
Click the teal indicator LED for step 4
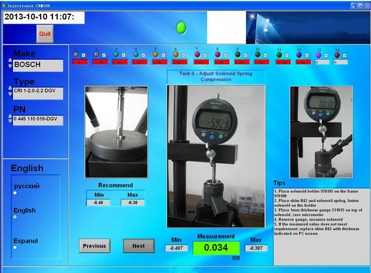136,55
